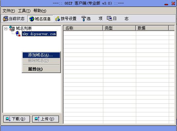Screen dimensions: 177x131
Task: Open the 日志 log icon
Action: point(110,18)
